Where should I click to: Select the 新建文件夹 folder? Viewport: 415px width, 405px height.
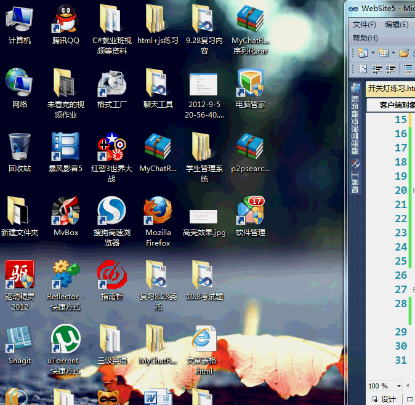click(19, 217)
